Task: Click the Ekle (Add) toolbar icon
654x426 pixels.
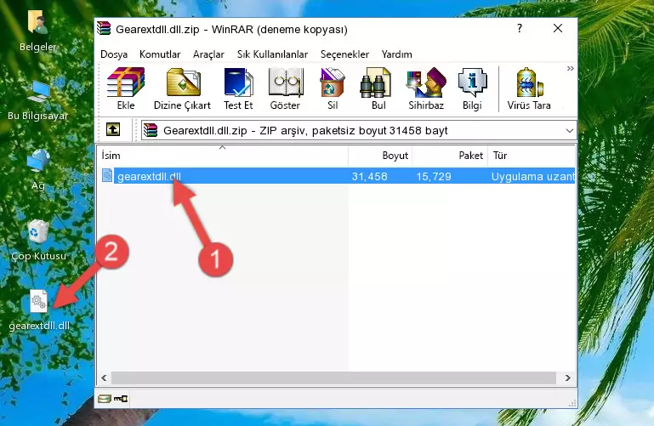Action: click(x=126, y=88)
